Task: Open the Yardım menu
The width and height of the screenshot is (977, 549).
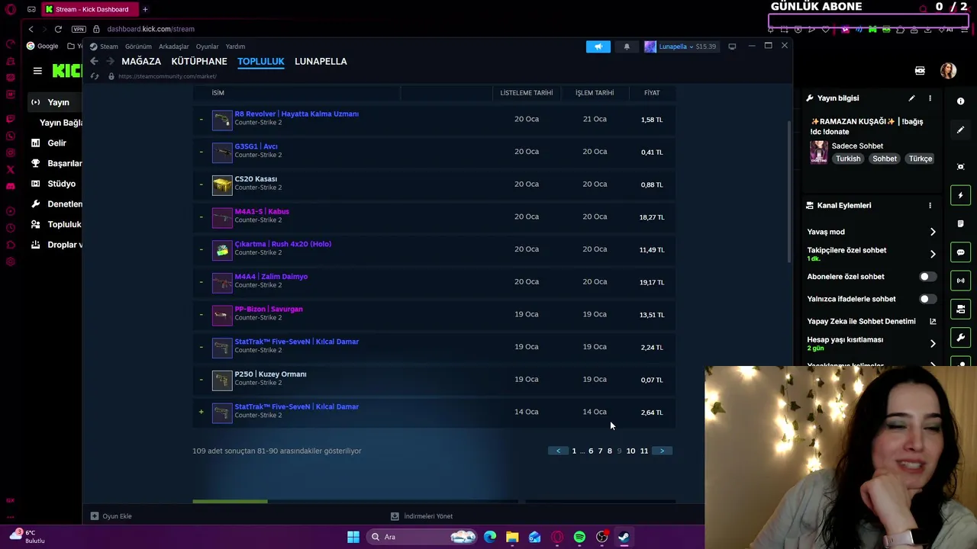Action: [x=235, y=47]
